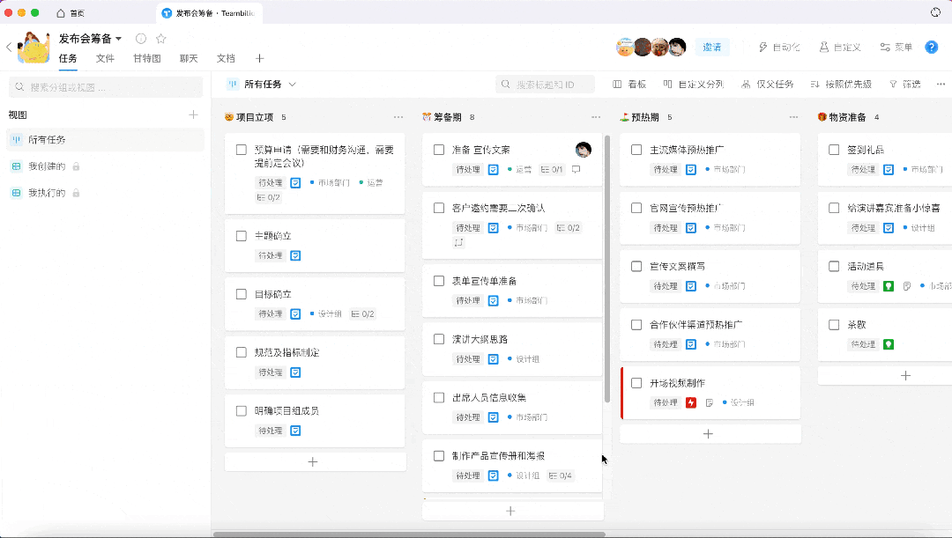
Task: Open the 自定义分列 grouping dropdown
Action: [694, 85]
